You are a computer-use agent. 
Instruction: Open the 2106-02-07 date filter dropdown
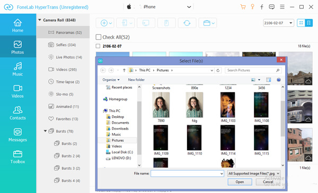pyautogui.click(x=290, y=23)
